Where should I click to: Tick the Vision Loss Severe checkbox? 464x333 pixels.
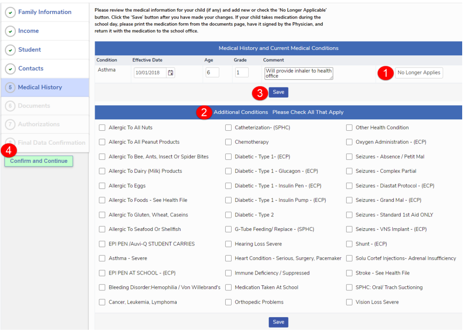coord(349,302)
